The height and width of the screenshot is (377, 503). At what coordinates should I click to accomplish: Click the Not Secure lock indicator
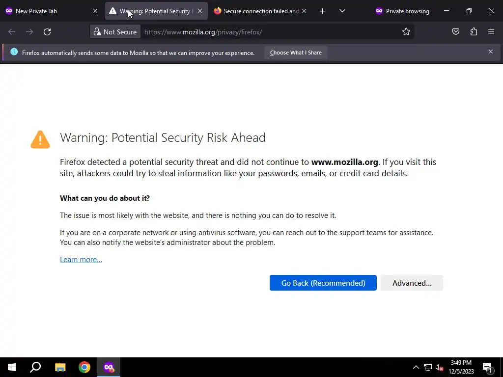(x=115, y=32)
